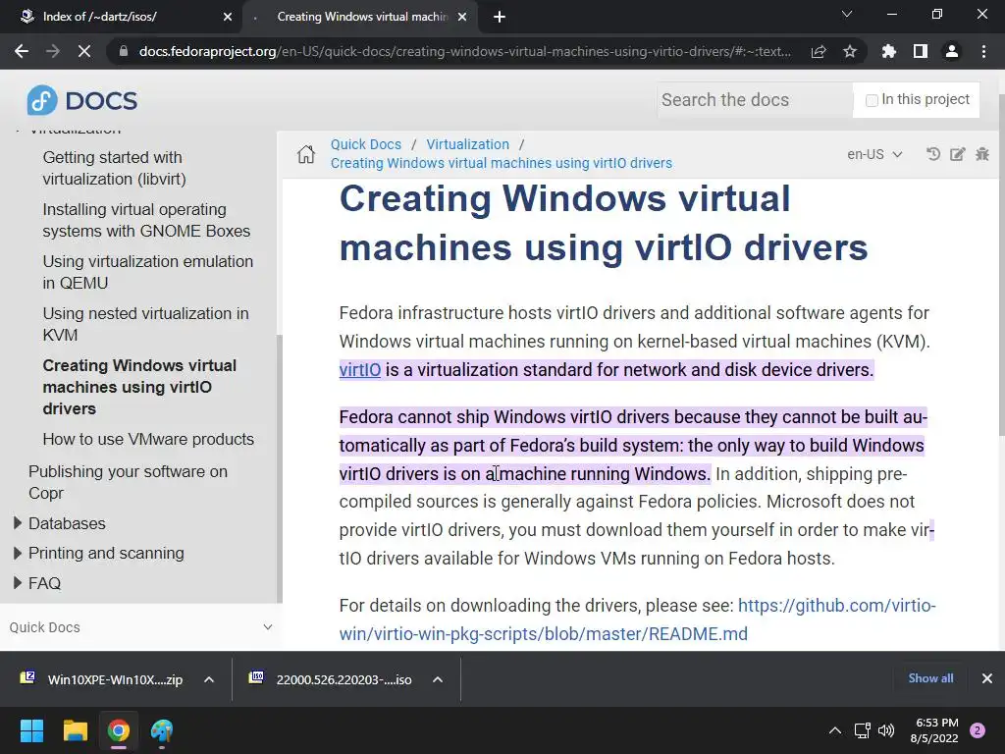Click the browser forward arrow
Image resolution: width=1005 pixels, height=754 pixels.
coord(53,51)
